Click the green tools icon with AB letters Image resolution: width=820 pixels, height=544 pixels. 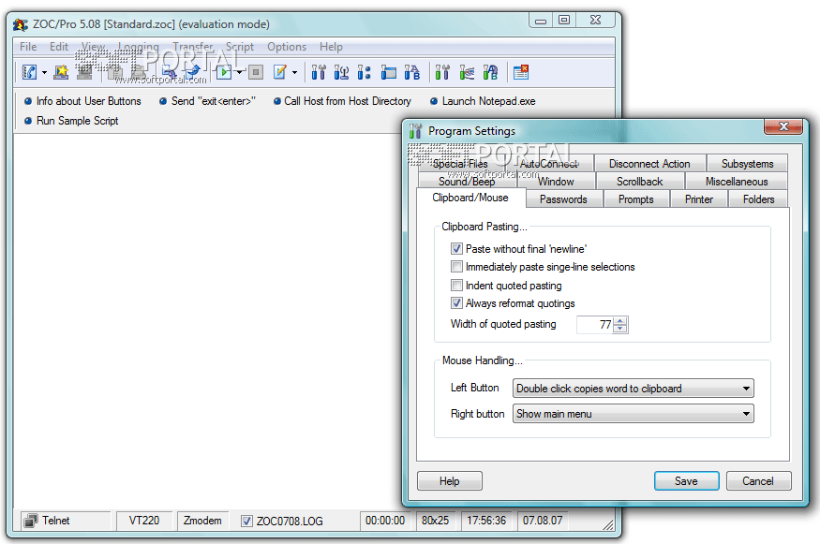pos(490,72)
